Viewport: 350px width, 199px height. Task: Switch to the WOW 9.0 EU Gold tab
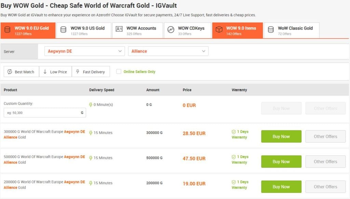[28, 30]
